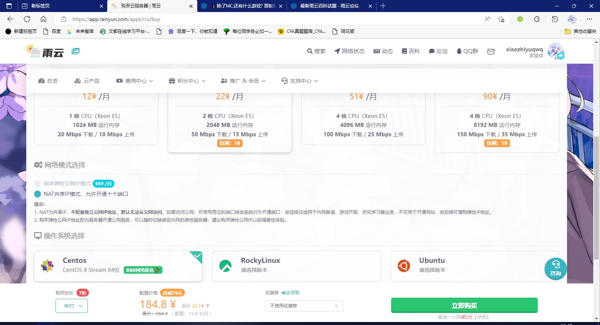Viewport: 600px width, 325px height.
Task: Click the browser Back arrow
Action: 10,19
